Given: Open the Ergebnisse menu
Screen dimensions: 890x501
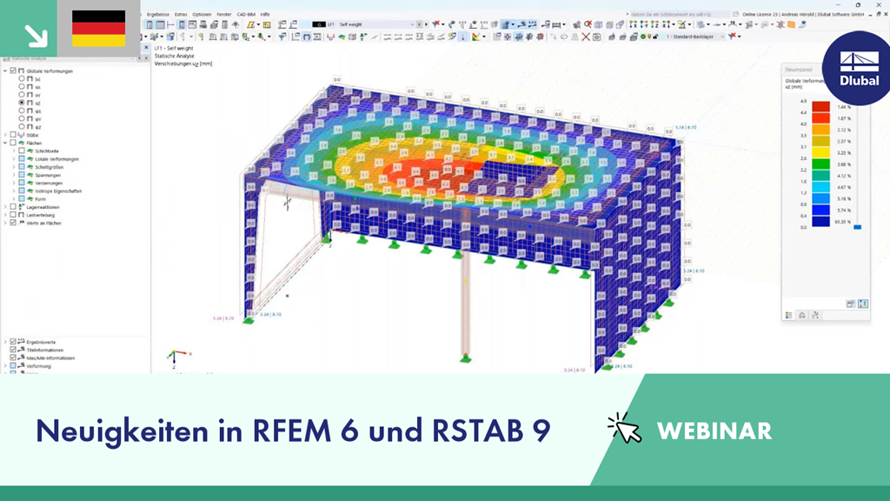Looking at the screenshot, I should click(158, 14).
